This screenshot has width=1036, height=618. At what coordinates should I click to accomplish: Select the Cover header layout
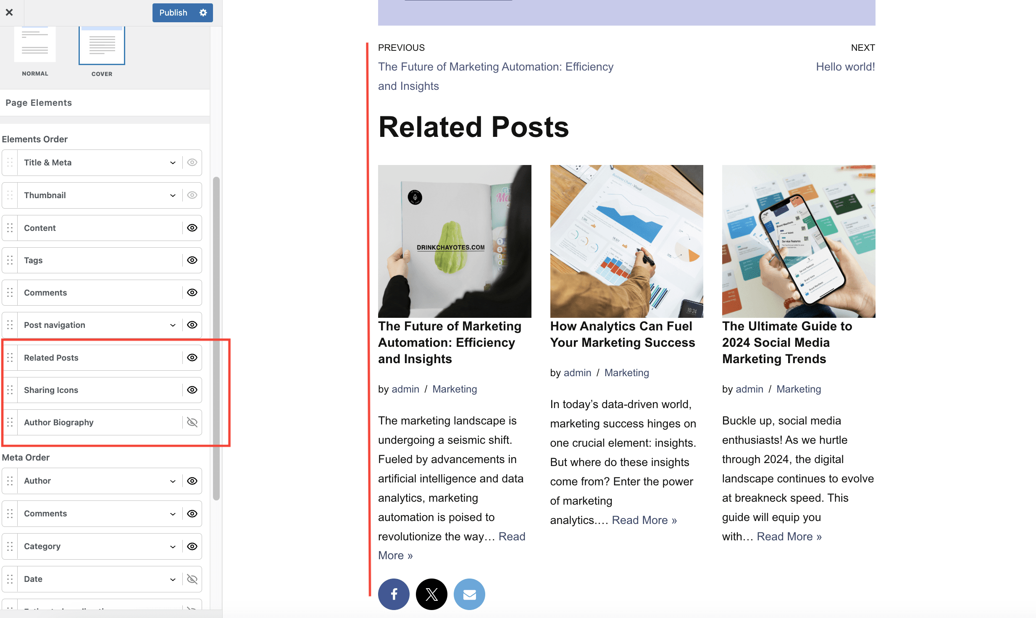pyautogui.click(x=102, y=46)
